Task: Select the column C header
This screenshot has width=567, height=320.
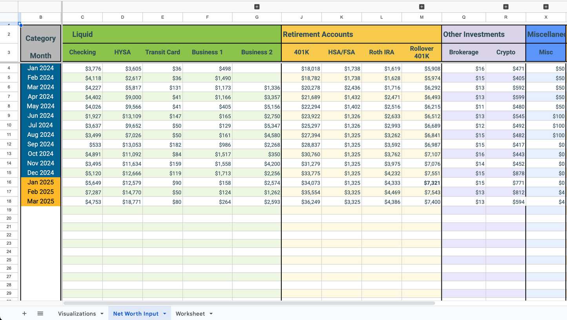Action: pyautogui.click(x=82, y=17)
